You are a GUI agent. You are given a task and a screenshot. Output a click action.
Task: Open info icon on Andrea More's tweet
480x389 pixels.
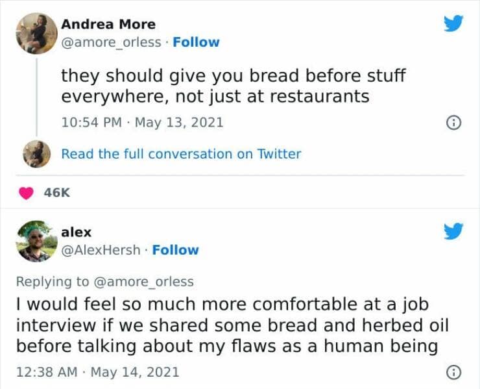[455, 123]
